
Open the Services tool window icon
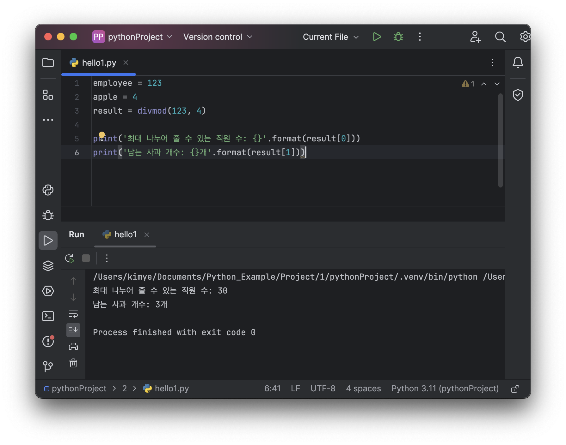tap(48, 291)
